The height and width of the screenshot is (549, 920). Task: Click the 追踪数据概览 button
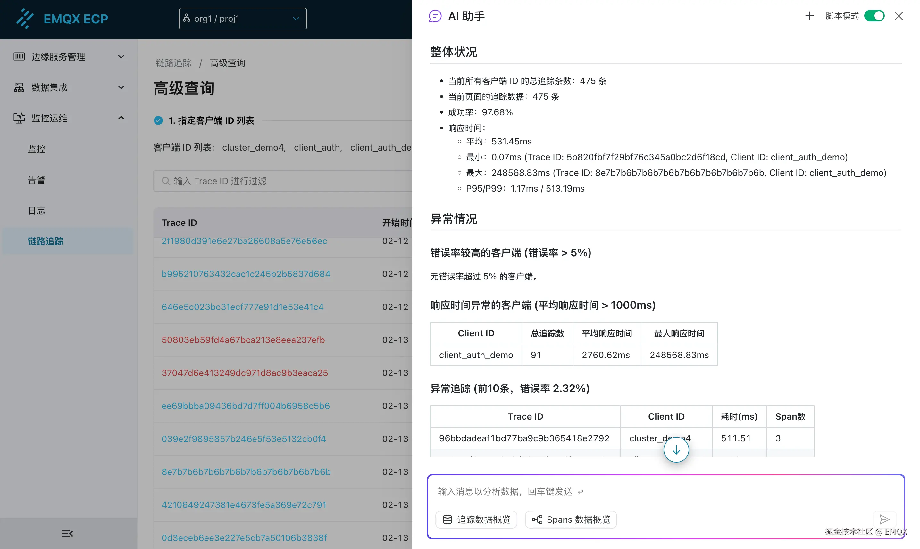pos(476,520)
